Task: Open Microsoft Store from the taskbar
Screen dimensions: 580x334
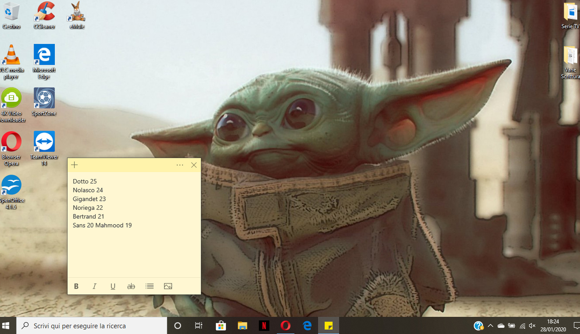Action: [221, 326]
